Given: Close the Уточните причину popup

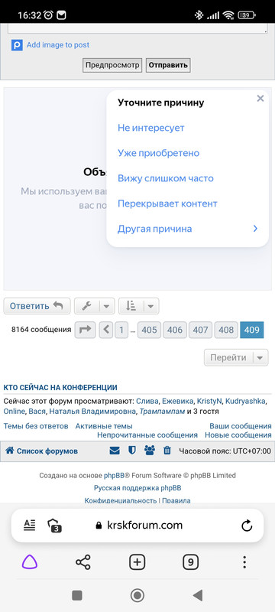Looking at the screenshot, I should tap(260, 99).
